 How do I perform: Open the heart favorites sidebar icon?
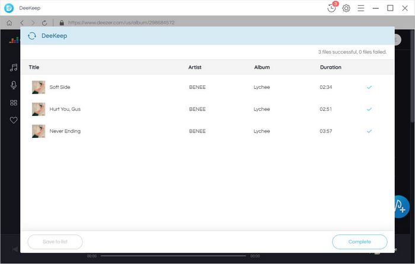pyautogui.click(x=14, y=120)
